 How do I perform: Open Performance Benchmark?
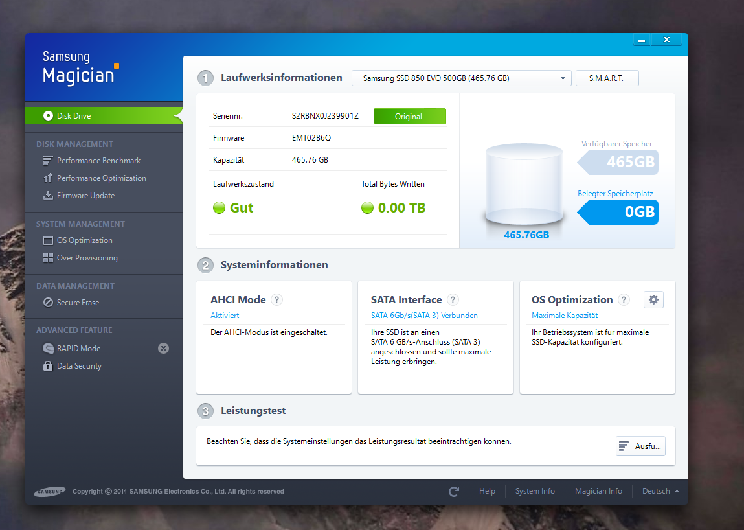(98, 161)
